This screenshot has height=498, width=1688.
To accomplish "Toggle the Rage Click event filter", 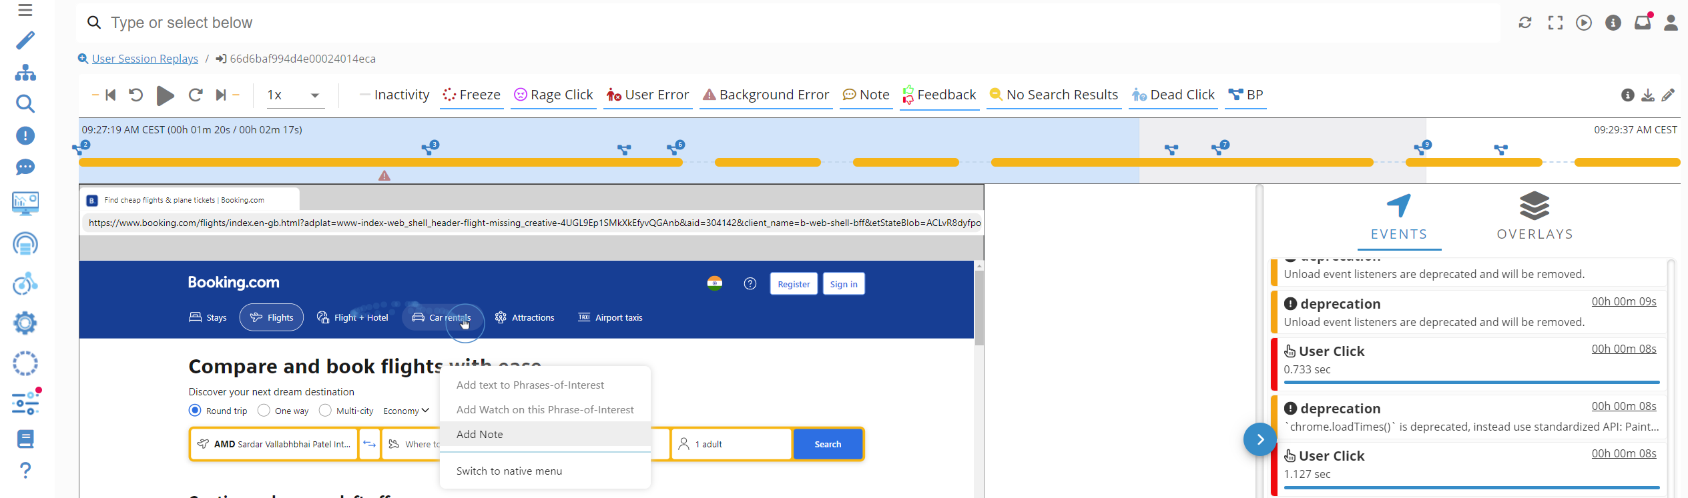I will click(x=553, y=95).
